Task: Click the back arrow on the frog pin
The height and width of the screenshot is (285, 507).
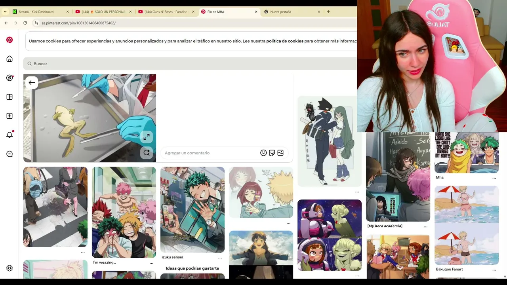Action: click(32, 83)
